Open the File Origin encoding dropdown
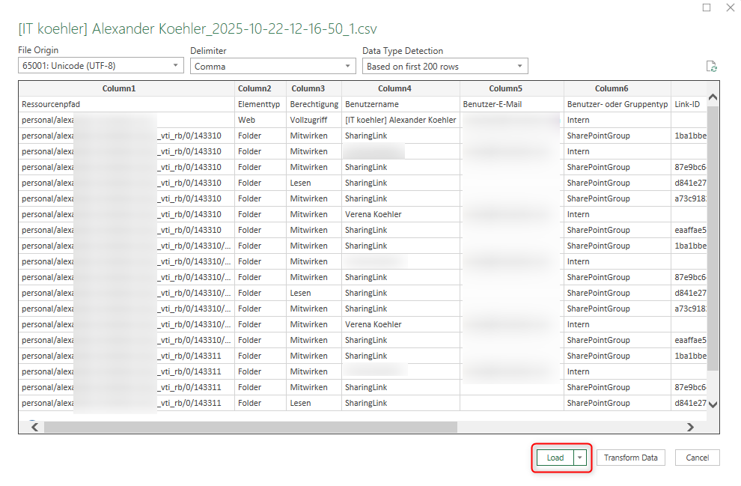 click(x=100, y=66)
